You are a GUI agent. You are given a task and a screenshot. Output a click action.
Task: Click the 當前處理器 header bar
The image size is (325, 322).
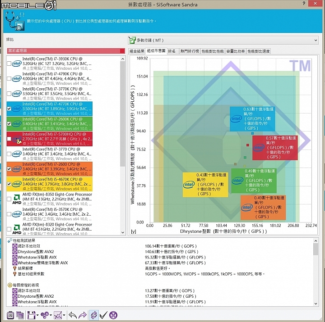click(66, 51)
